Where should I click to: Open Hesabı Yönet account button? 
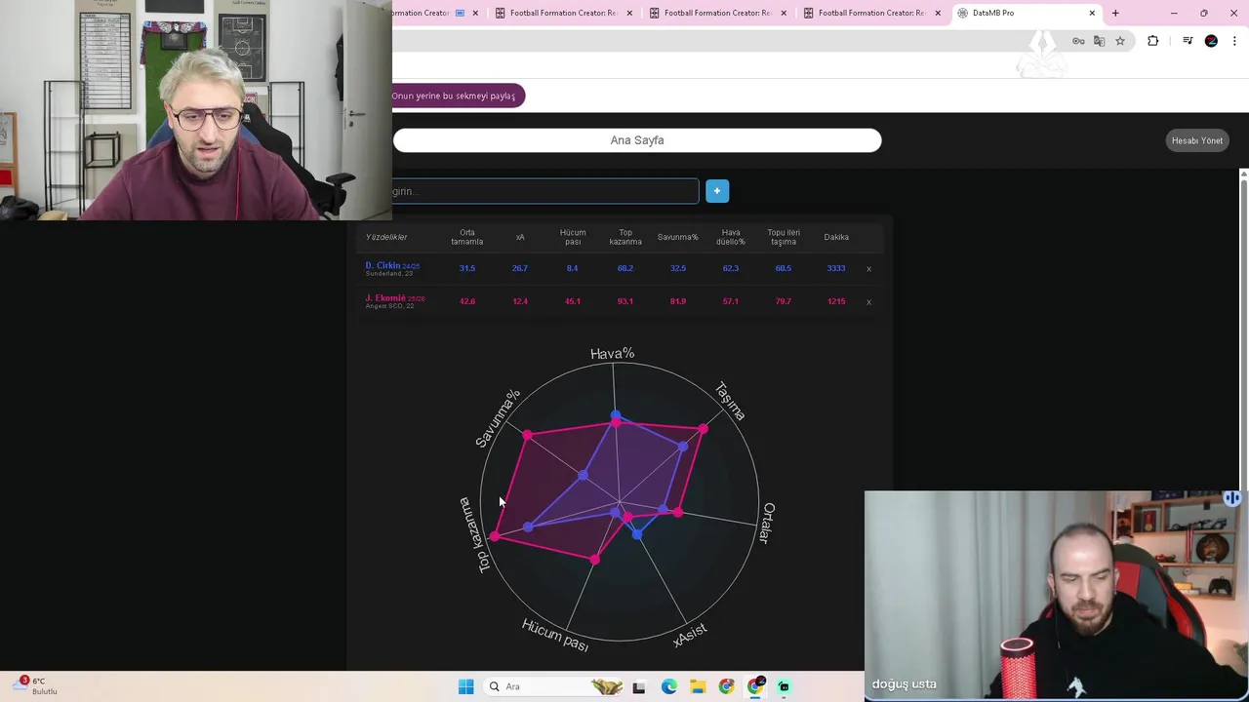(x=1197, y=140)
